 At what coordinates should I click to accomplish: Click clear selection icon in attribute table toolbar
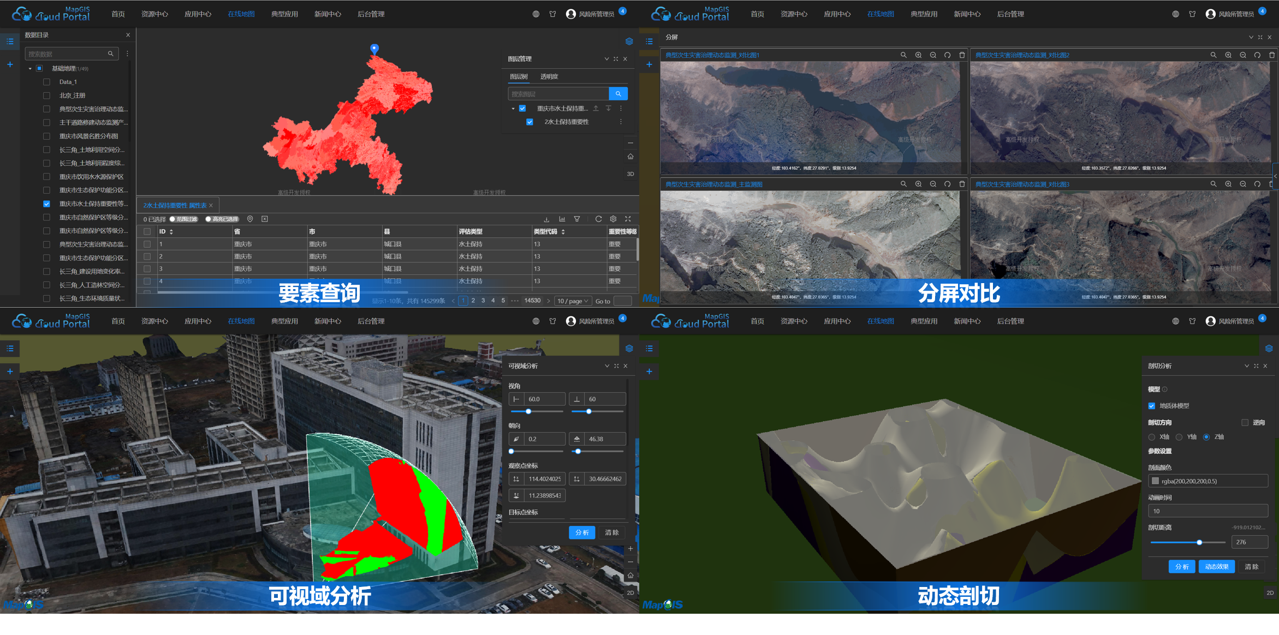coord(265,219)
